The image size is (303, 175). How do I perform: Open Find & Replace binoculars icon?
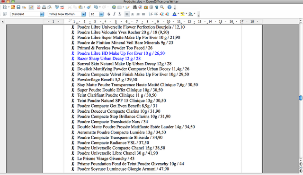coord(135,8)
